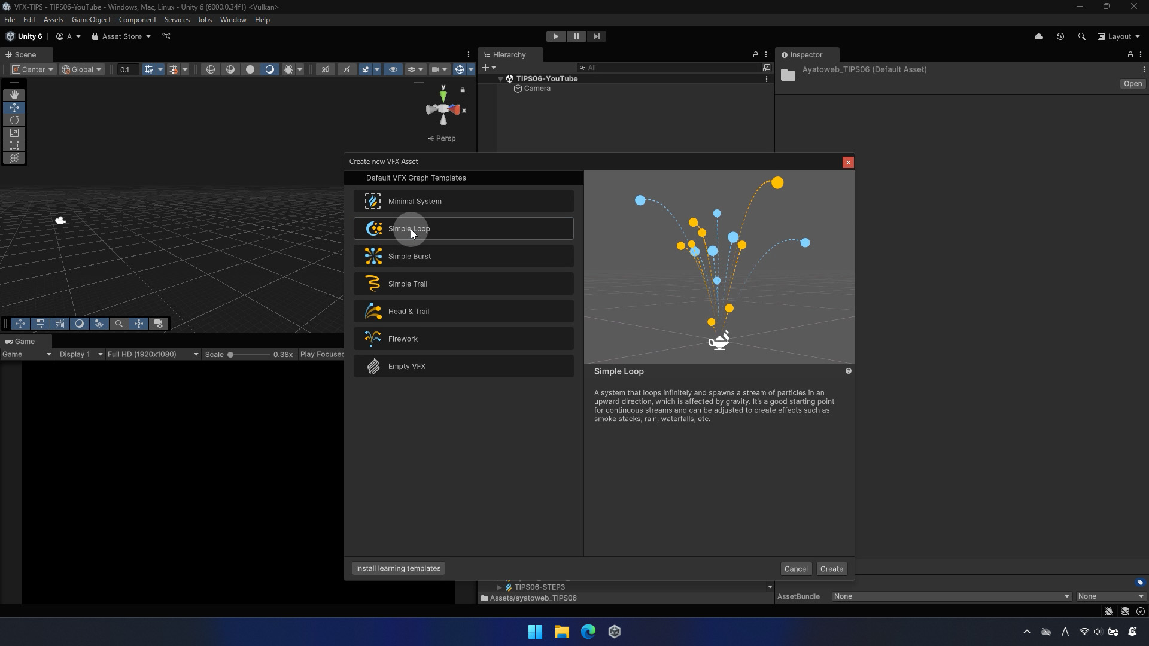Click the Firework template icon
This screenshot has height=646, width=1149.
[x=373, y=339]
